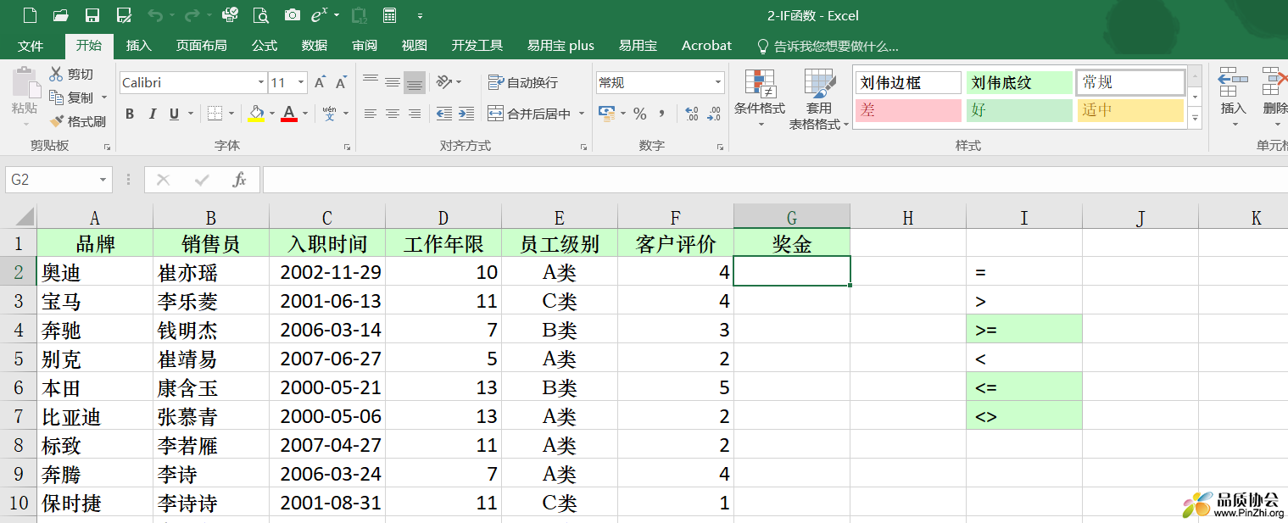Apply the 适中 neutral cell style
The height and width of the screenshot is (523, 1288).
click(1130, 110)
